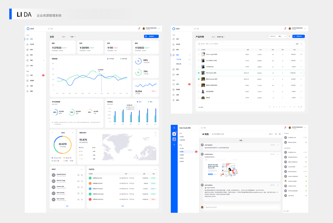Open the sort-by dropdown in product list

[x=278, y=36]
